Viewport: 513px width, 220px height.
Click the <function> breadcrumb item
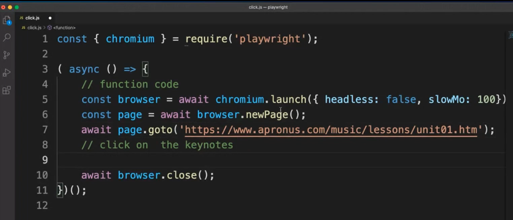pyautogui.click(x=64, y=28)
